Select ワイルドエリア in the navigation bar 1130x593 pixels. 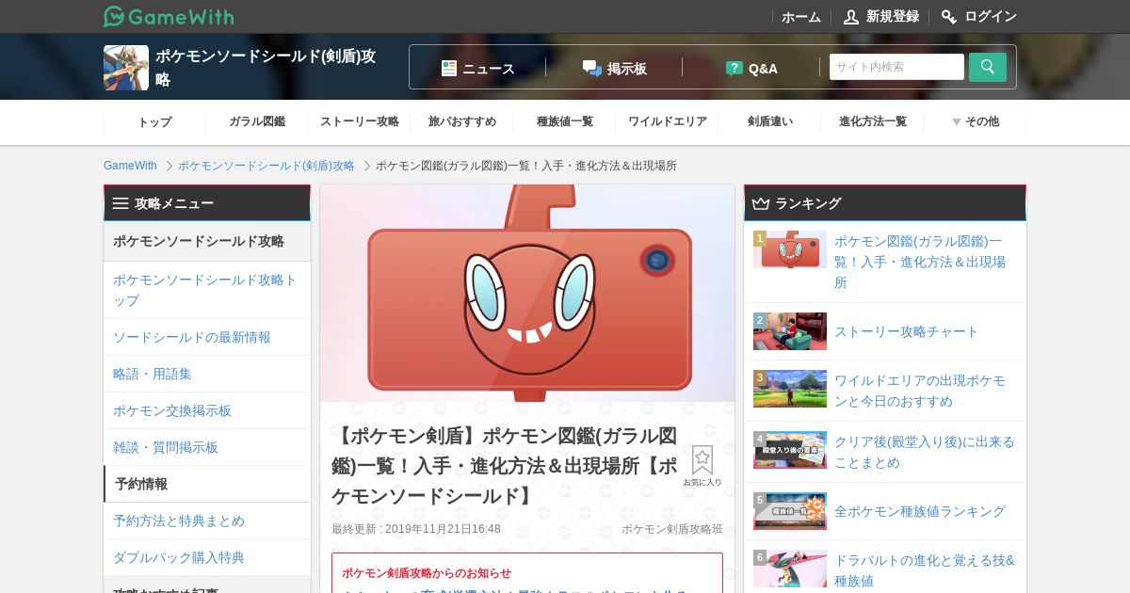[x=668, y=121]
